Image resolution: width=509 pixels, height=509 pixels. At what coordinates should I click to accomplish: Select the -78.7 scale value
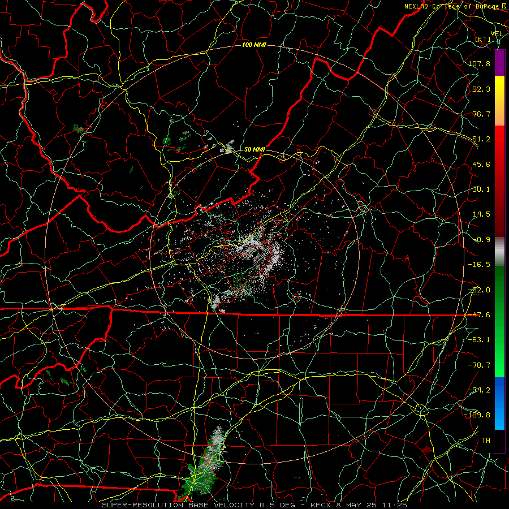(479, 365)
